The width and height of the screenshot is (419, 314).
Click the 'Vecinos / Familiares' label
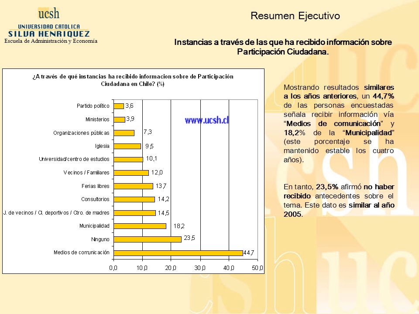[x=86, y=173]
